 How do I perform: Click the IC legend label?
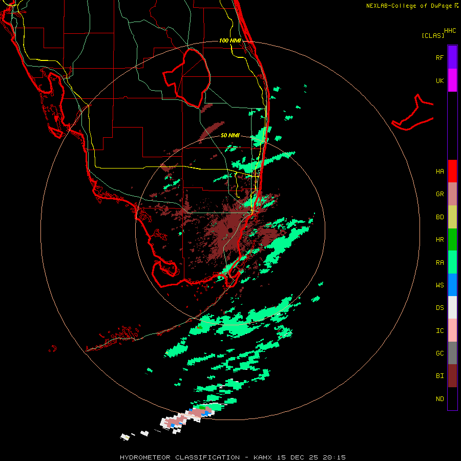coord(439,331)
